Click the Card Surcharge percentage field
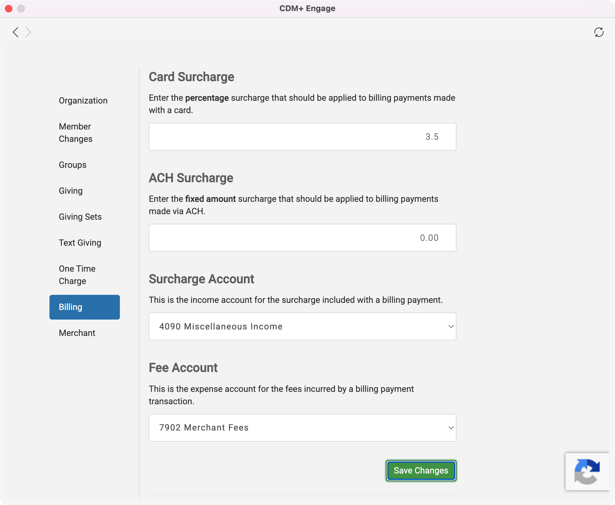The image size is (615, 505). click(x=303, y=137)
